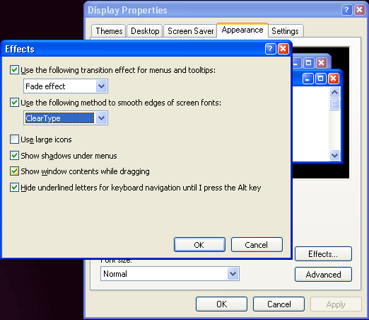Click the preview scrollbar thumb
This screenshot has width=369, height=320.
[x=334, y=104]
